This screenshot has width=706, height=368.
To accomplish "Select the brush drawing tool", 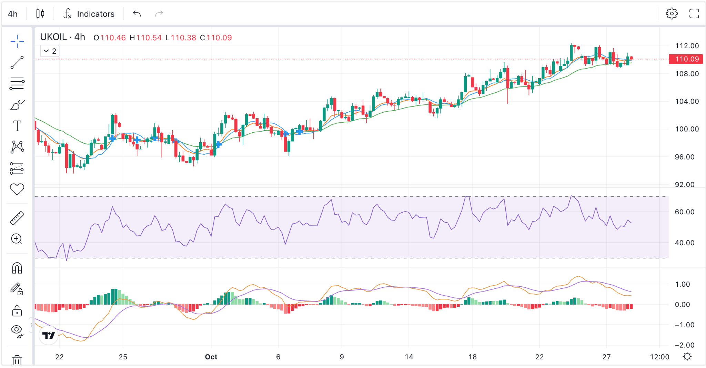I will 17,105.
